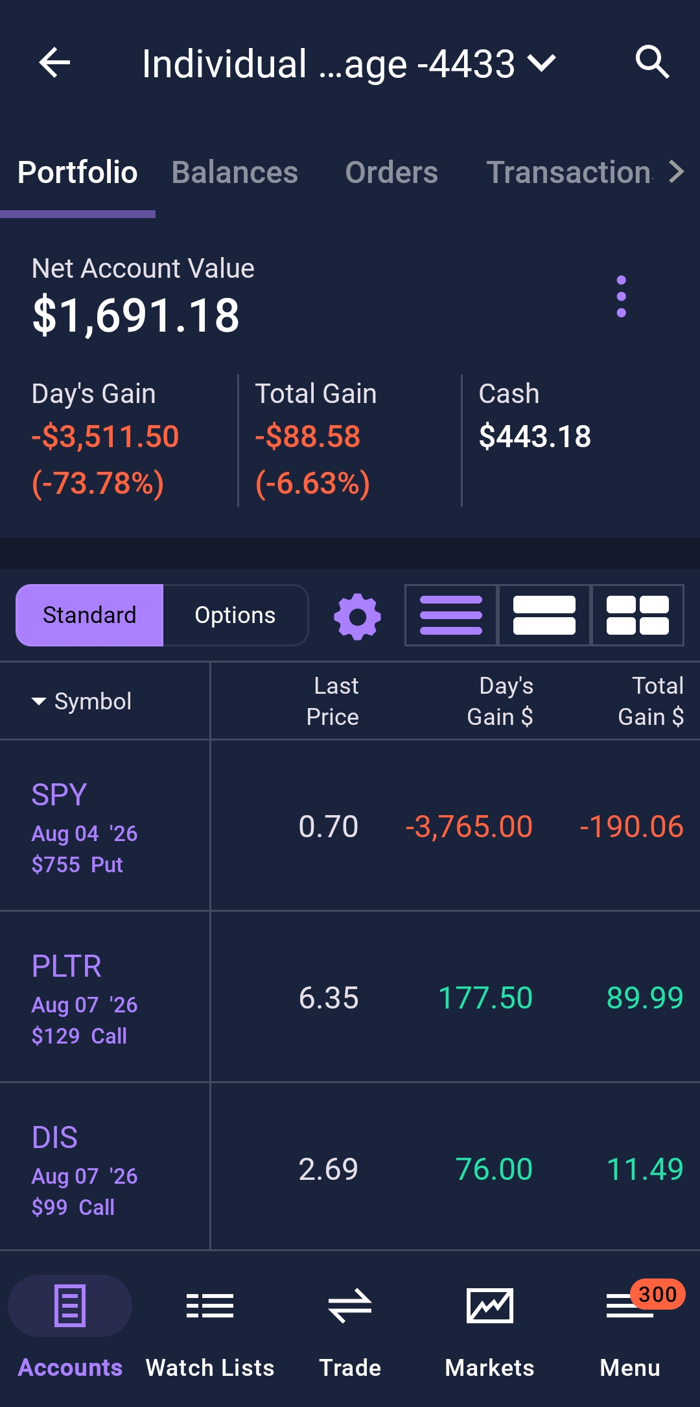Open portfolio view settings gear
Screen dimensions: 700x1407
point(357,616)
